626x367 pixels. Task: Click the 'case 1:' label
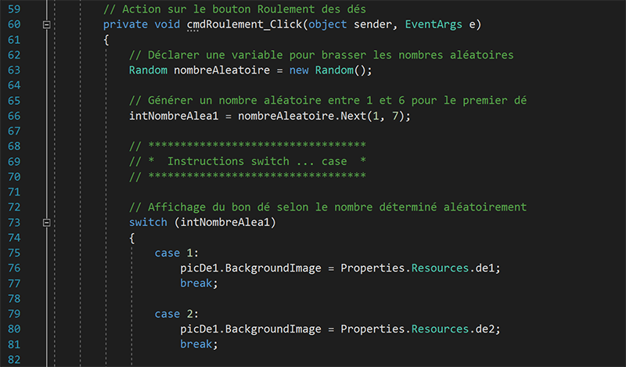(x=177, y=254)
